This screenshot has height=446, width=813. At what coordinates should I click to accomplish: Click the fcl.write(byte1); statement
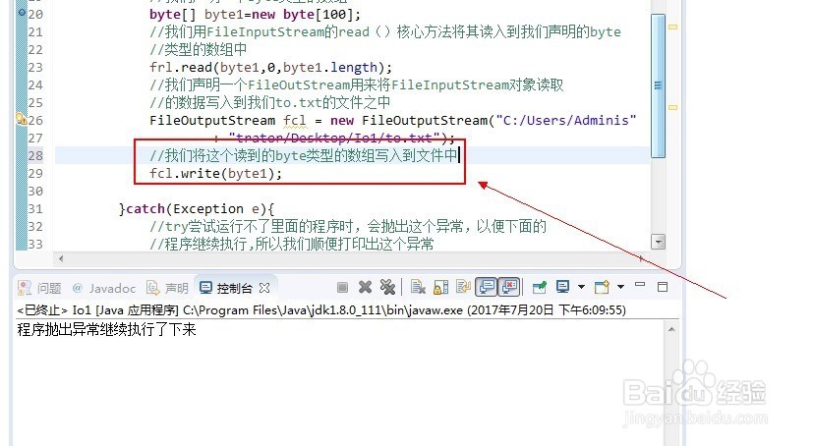coord(215,173)
